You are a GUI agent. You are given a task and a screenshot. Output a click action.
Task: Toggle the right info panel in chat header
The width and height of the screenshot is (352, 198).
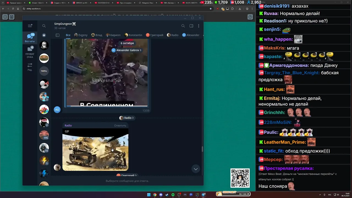[x=191, y=26]
